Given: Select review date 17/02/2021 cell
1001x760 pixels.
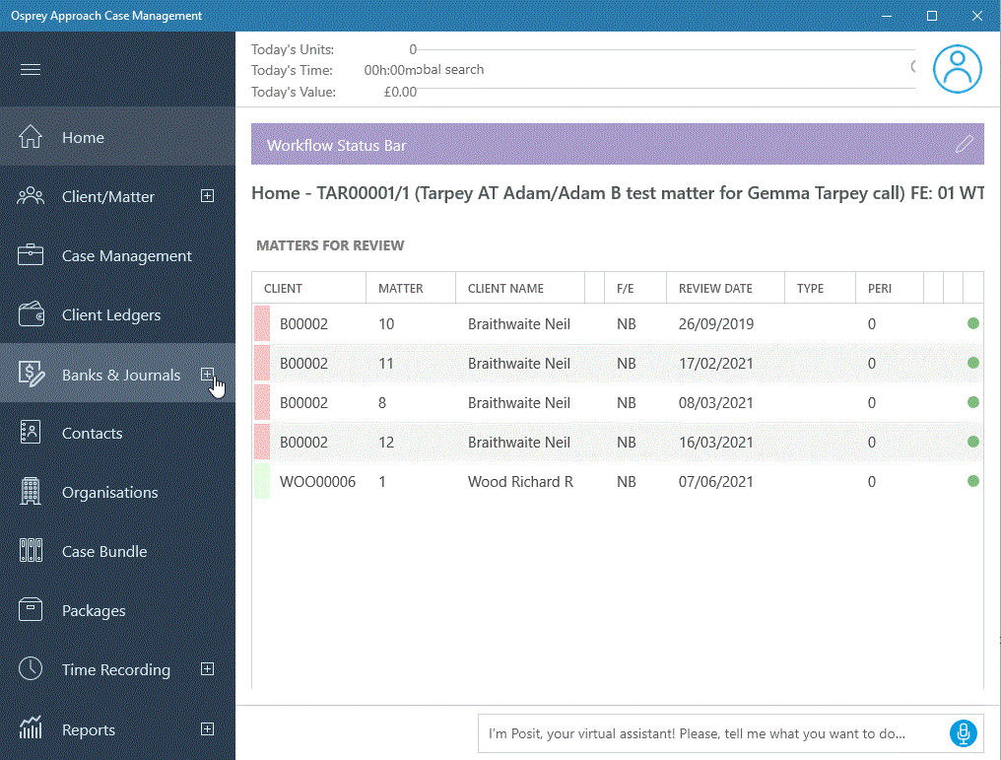Looking at the screenshot, I should (716, 364).
